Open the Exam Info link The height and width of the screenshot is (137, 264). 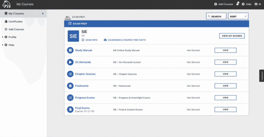(x=92, y=40)
